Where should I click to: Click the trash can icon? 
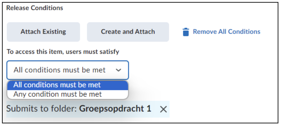click(186, 32)
